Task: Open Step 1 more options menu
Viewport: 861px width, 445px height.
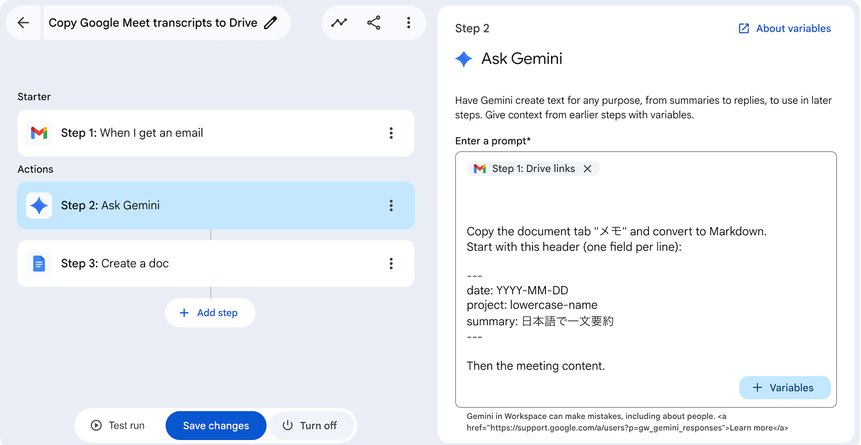Action: pyautogui.click(x=391, y=133)
